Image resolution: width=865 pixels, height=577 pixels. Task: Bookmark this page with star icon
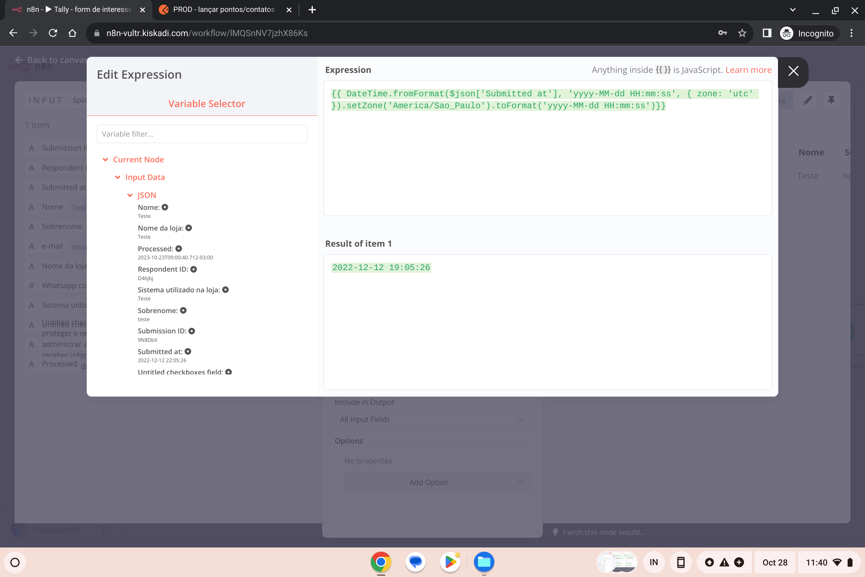click(x=742, y=33)
